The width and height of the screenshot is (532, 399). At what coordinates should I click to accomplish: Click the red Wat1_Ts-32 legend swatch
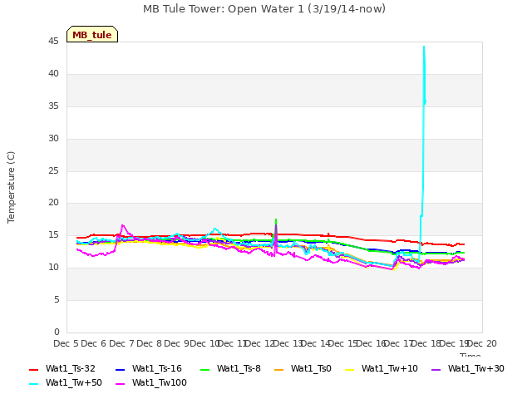34,370
